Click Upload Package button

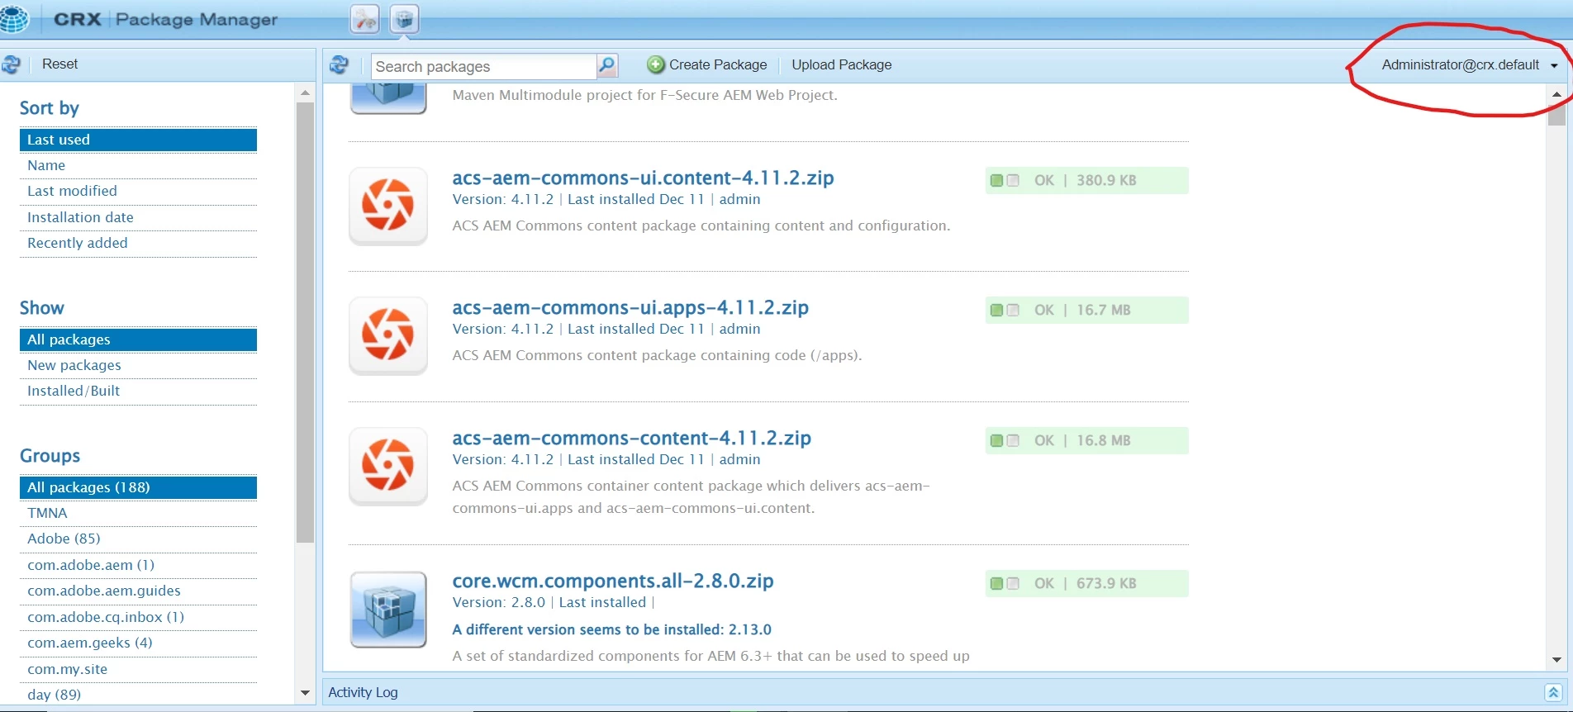[841, 64]
